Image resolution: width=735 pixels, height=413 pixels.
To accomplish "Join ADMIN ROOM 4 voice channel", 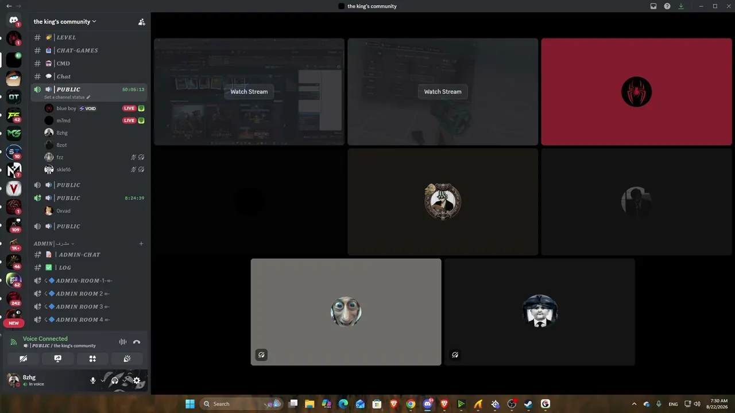I will (x=89, y=320).
